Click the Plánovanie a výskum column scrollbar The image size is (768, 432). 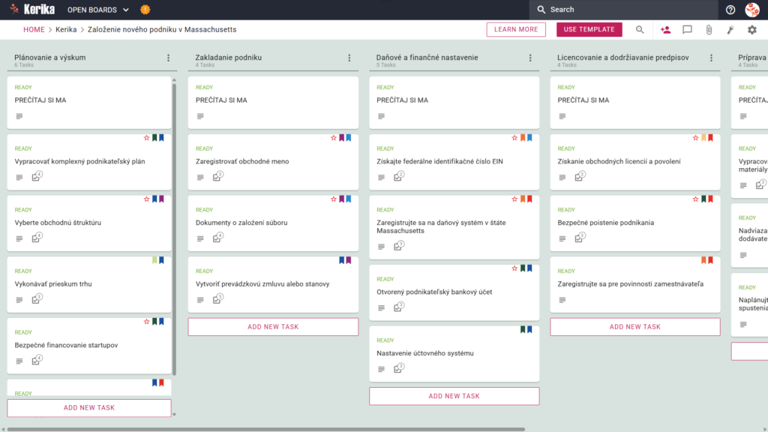(x=174, y=229)
